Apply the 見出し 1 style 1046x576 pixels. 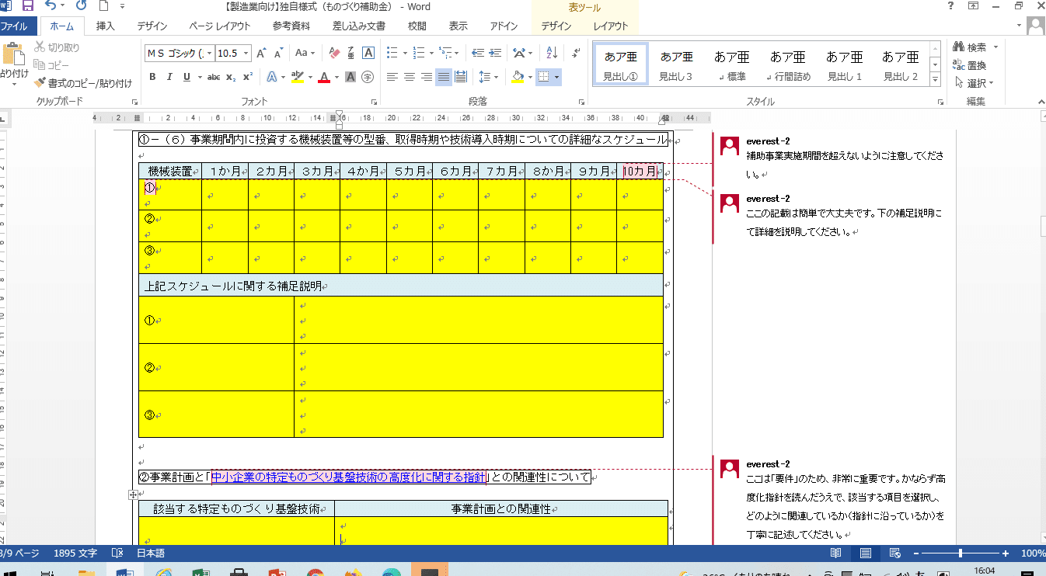843,64
